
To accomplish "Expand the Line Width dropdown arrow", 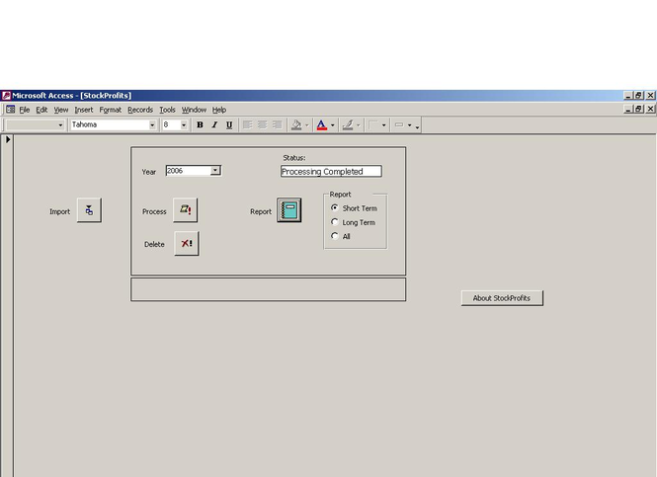I will [x=383, y=124].
